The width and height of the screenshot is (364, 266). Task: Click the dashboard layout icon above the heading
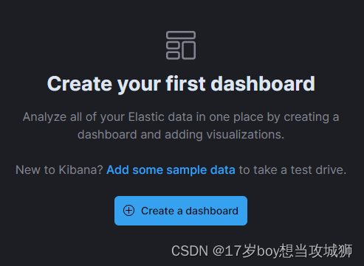tap(181, 45)
